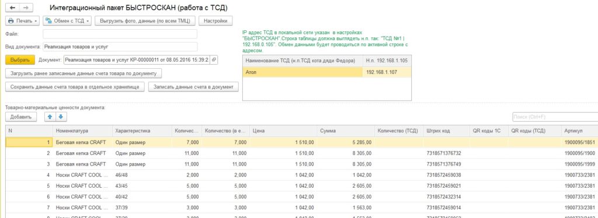
Task: Click Выгрузить фото, данные (по всем ТМЦ)
Action: [145, 21]
